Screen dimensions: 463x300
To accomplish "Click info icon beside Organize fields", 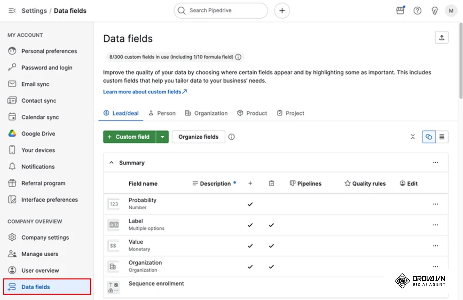I will [x=231, y=137].
